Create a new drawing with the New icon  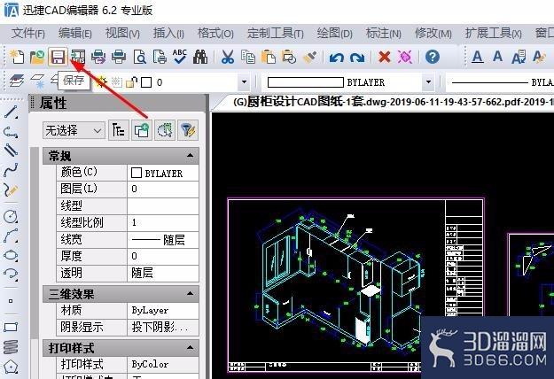tap(17, 57)
